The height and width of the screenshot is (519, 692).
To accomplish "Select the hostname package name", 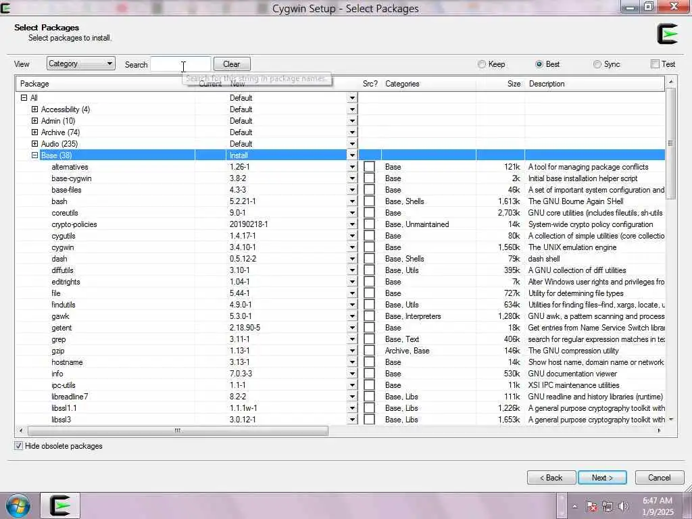I will 67,362.
